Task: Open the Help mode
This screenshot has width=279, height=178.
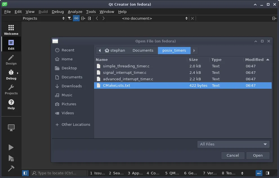Action: point(11,104)
